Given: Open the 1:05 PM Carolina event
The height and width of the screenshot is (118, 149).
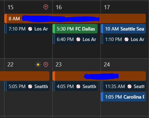Looking at the screenshot, I should [123, 97].
